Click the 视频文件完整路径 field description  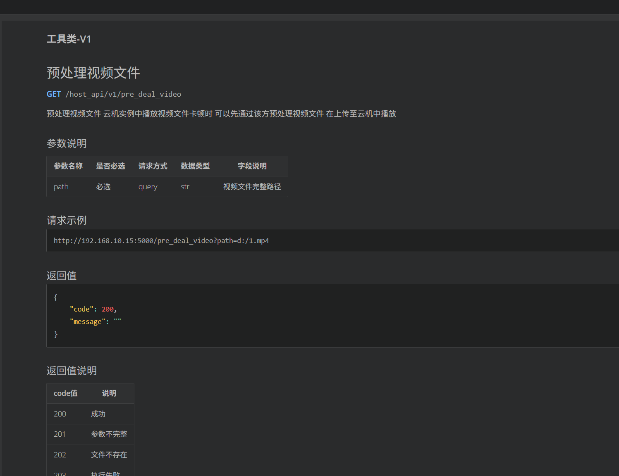tap(252, 186)
